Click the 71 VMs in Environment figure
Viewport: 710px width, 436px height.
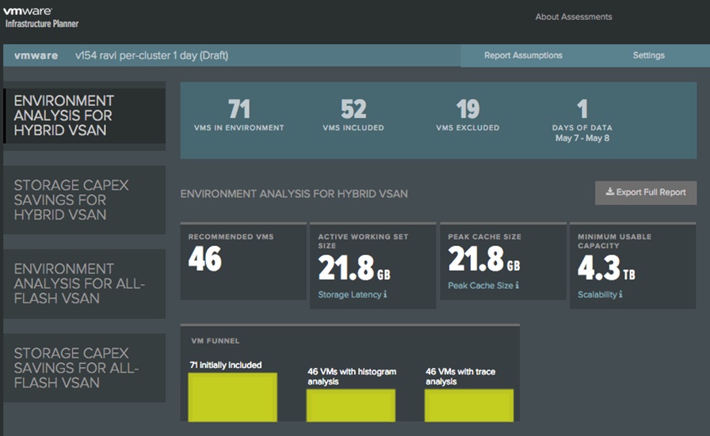239,109
